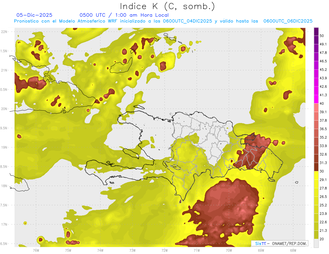Click the colorbar value '43.9'

(323, 78)
